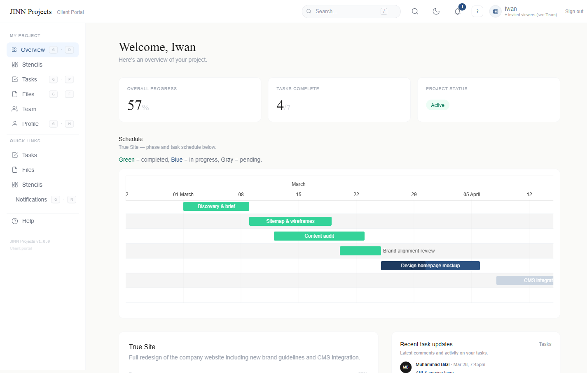Select the CMS integration gray bar
Image resolution: width=587 pixels, height=373 pixels.
click(x=525, y=280)
